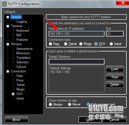Screen dimensions: 129x125
Task: Open the Selection settings category
Action: coord(23,62)
